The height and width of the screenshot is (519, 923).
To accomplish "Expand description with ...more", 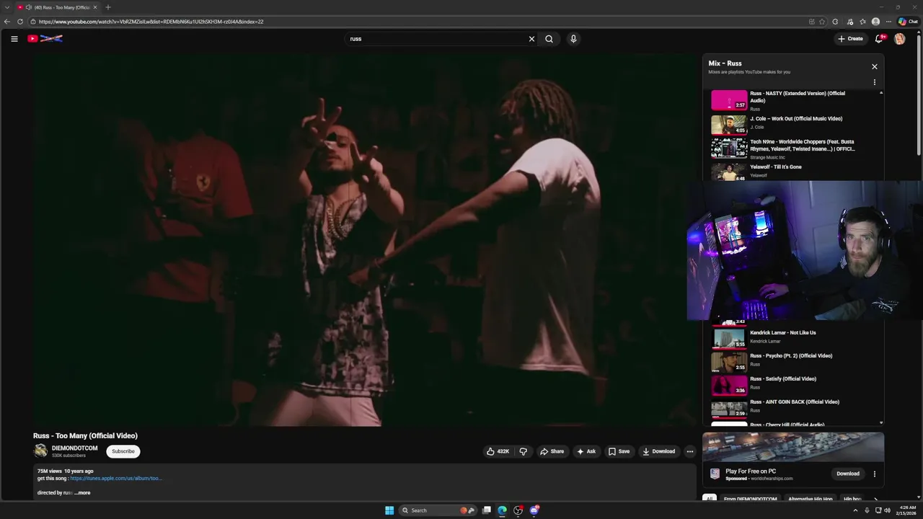I will coord(82,493).
